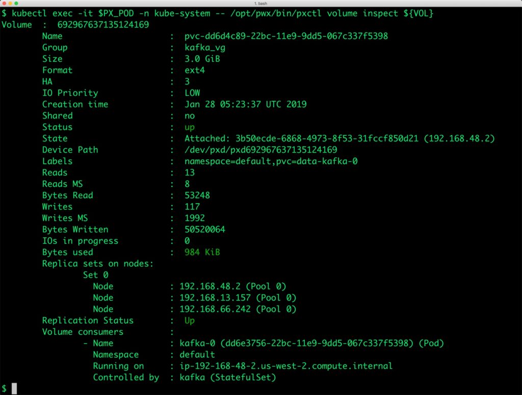Screen dimensions: 522x395
Task: Click the kafka_vg group value
Action: pyautogui.click(x=205, y=47)
